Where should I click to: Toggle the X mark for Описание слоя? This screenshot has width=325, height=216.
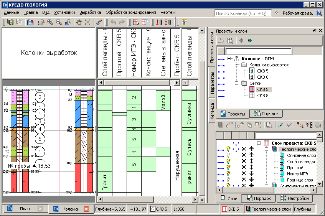[x=244, y=155]
